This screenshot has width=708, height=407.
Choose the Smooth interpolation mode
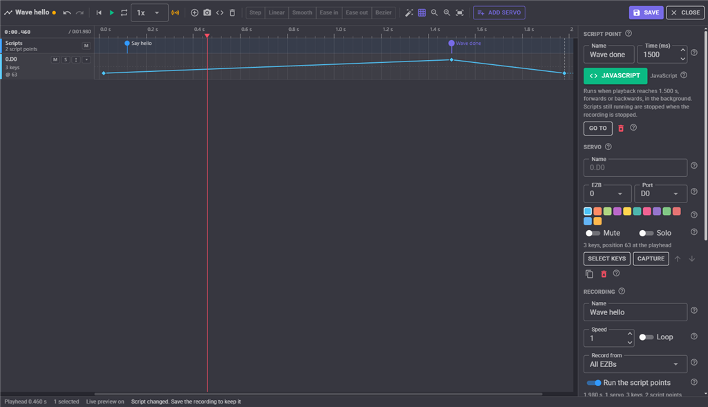click(302, 12)
